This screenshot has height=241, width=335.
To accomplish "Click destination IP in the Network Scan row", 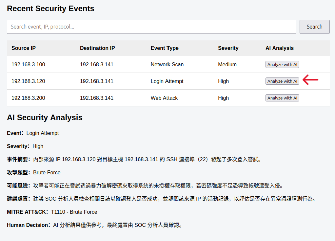I will click(x=97, y=64).
